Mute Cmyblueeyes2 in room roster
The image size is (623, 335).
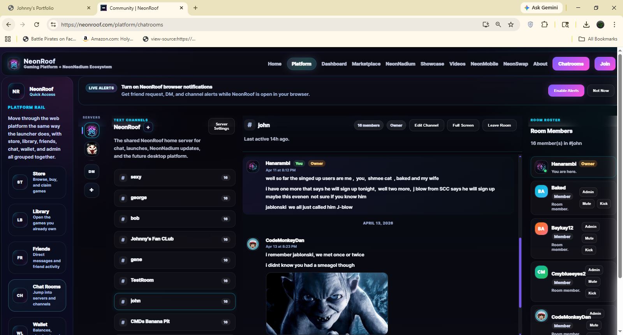coord(593,282)
